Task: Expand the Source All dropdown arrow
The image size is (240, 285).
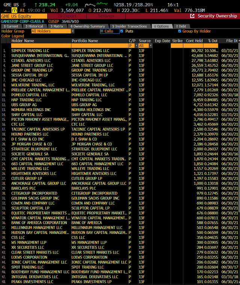Action: [x=150, y=45]
